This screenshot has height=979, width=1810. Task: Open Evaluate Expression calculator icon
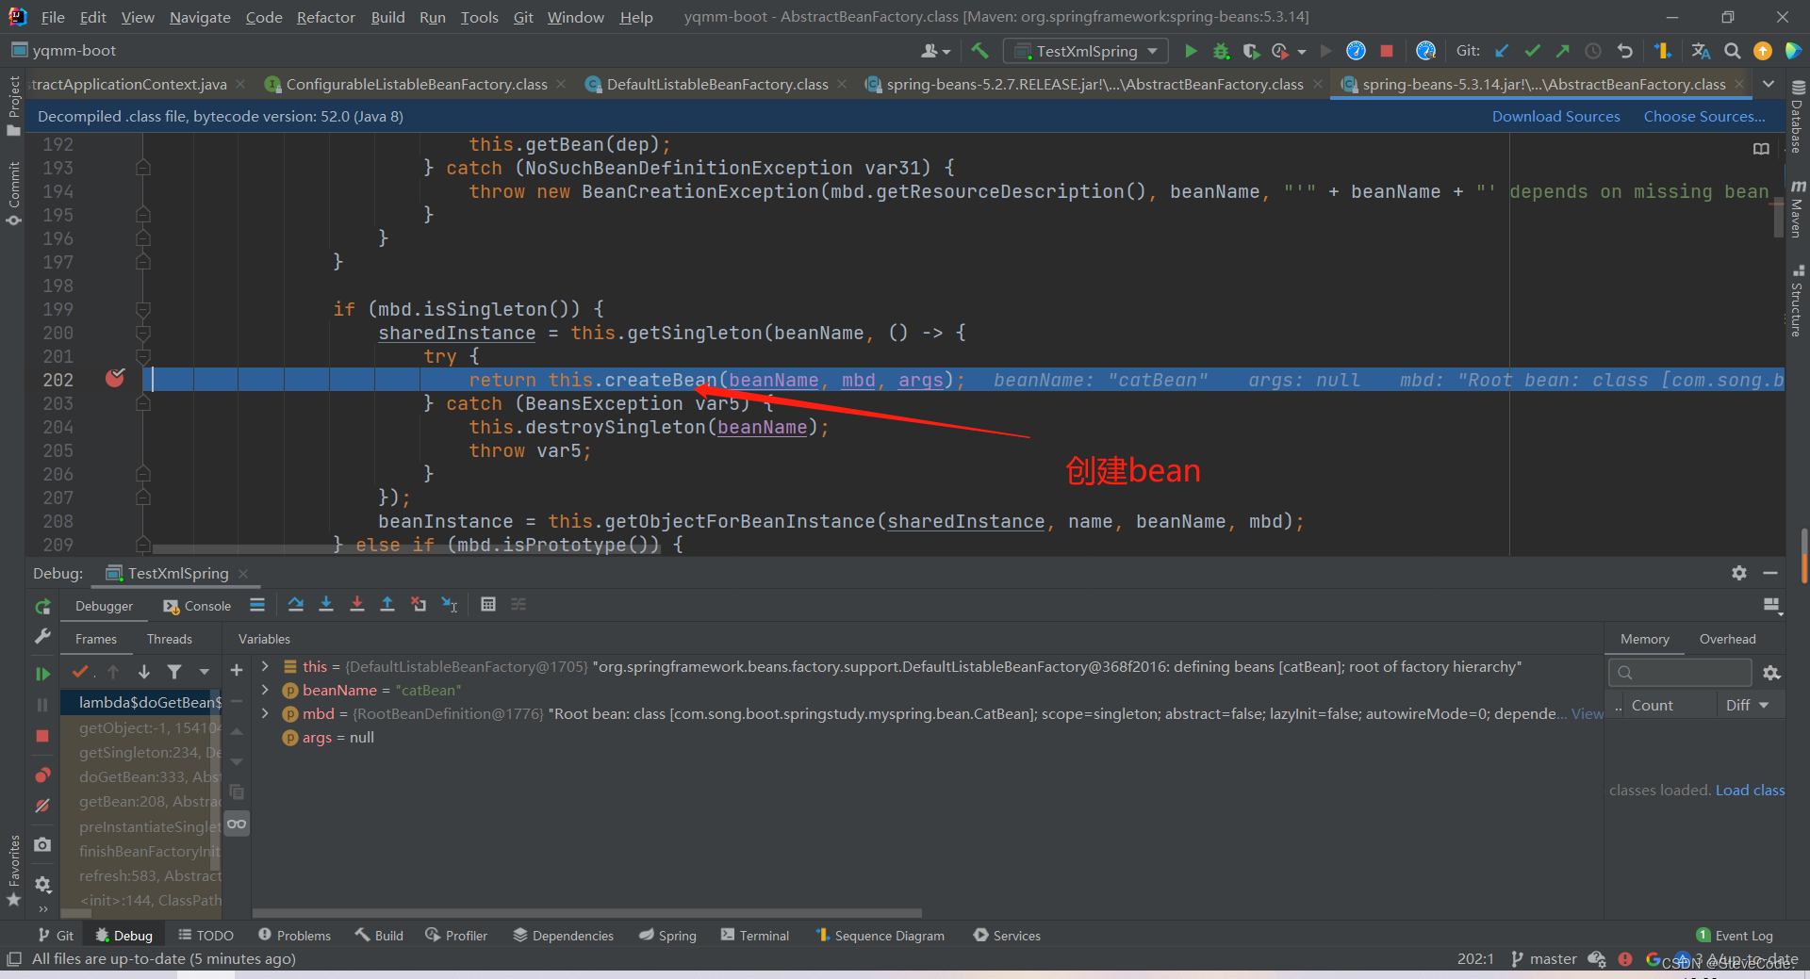point(488,605)
